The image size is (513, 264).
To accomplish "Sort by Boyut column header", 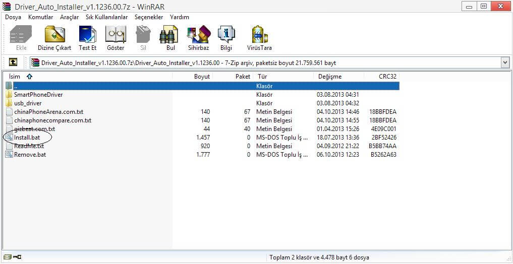I will point(202,77).
